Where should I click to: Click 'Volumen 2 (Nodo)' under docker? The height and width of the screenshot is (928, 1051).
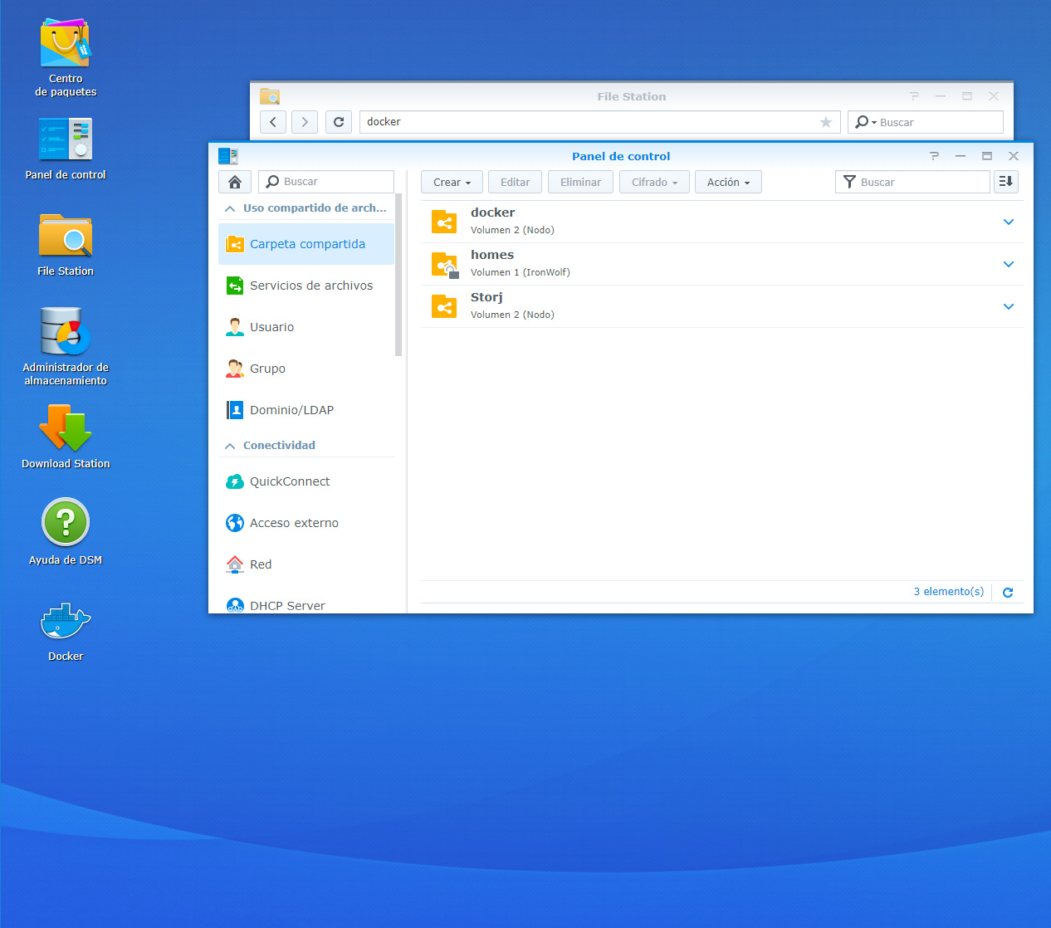click(x=512, y=230)
